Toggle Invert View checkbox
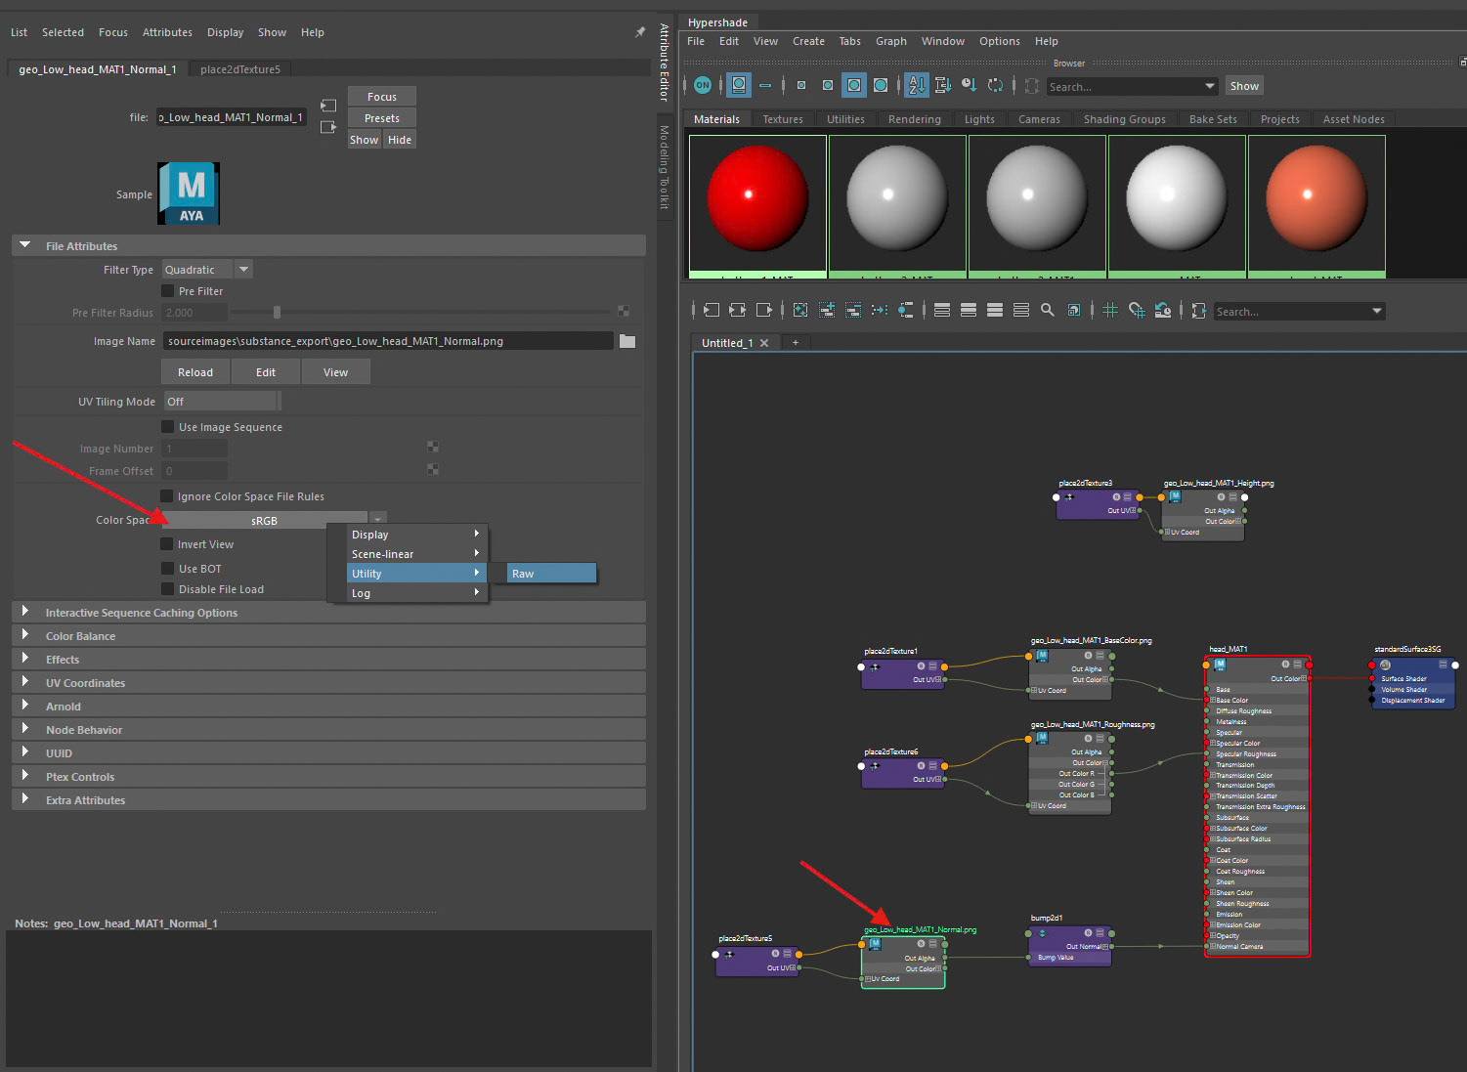1467x1072 pixels. click(x=167, y=544)
